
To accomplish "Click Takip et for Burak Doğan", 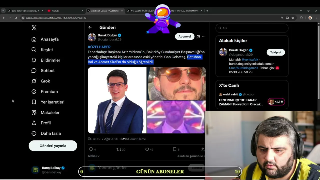I will (x=276, y=52).
